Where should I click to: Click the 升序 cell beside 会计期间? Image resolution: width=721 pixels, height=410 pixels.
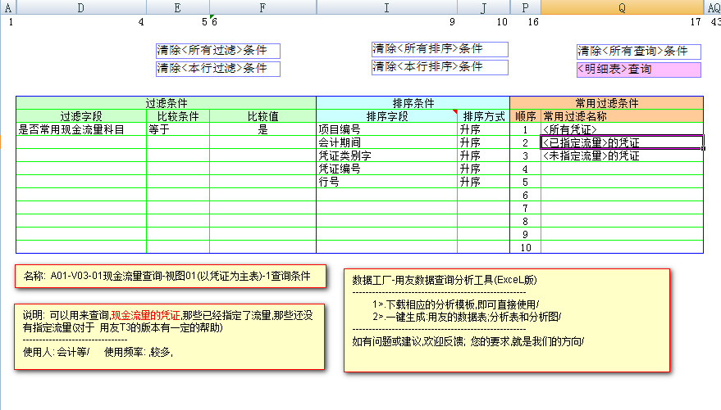[x=482, y=142]
